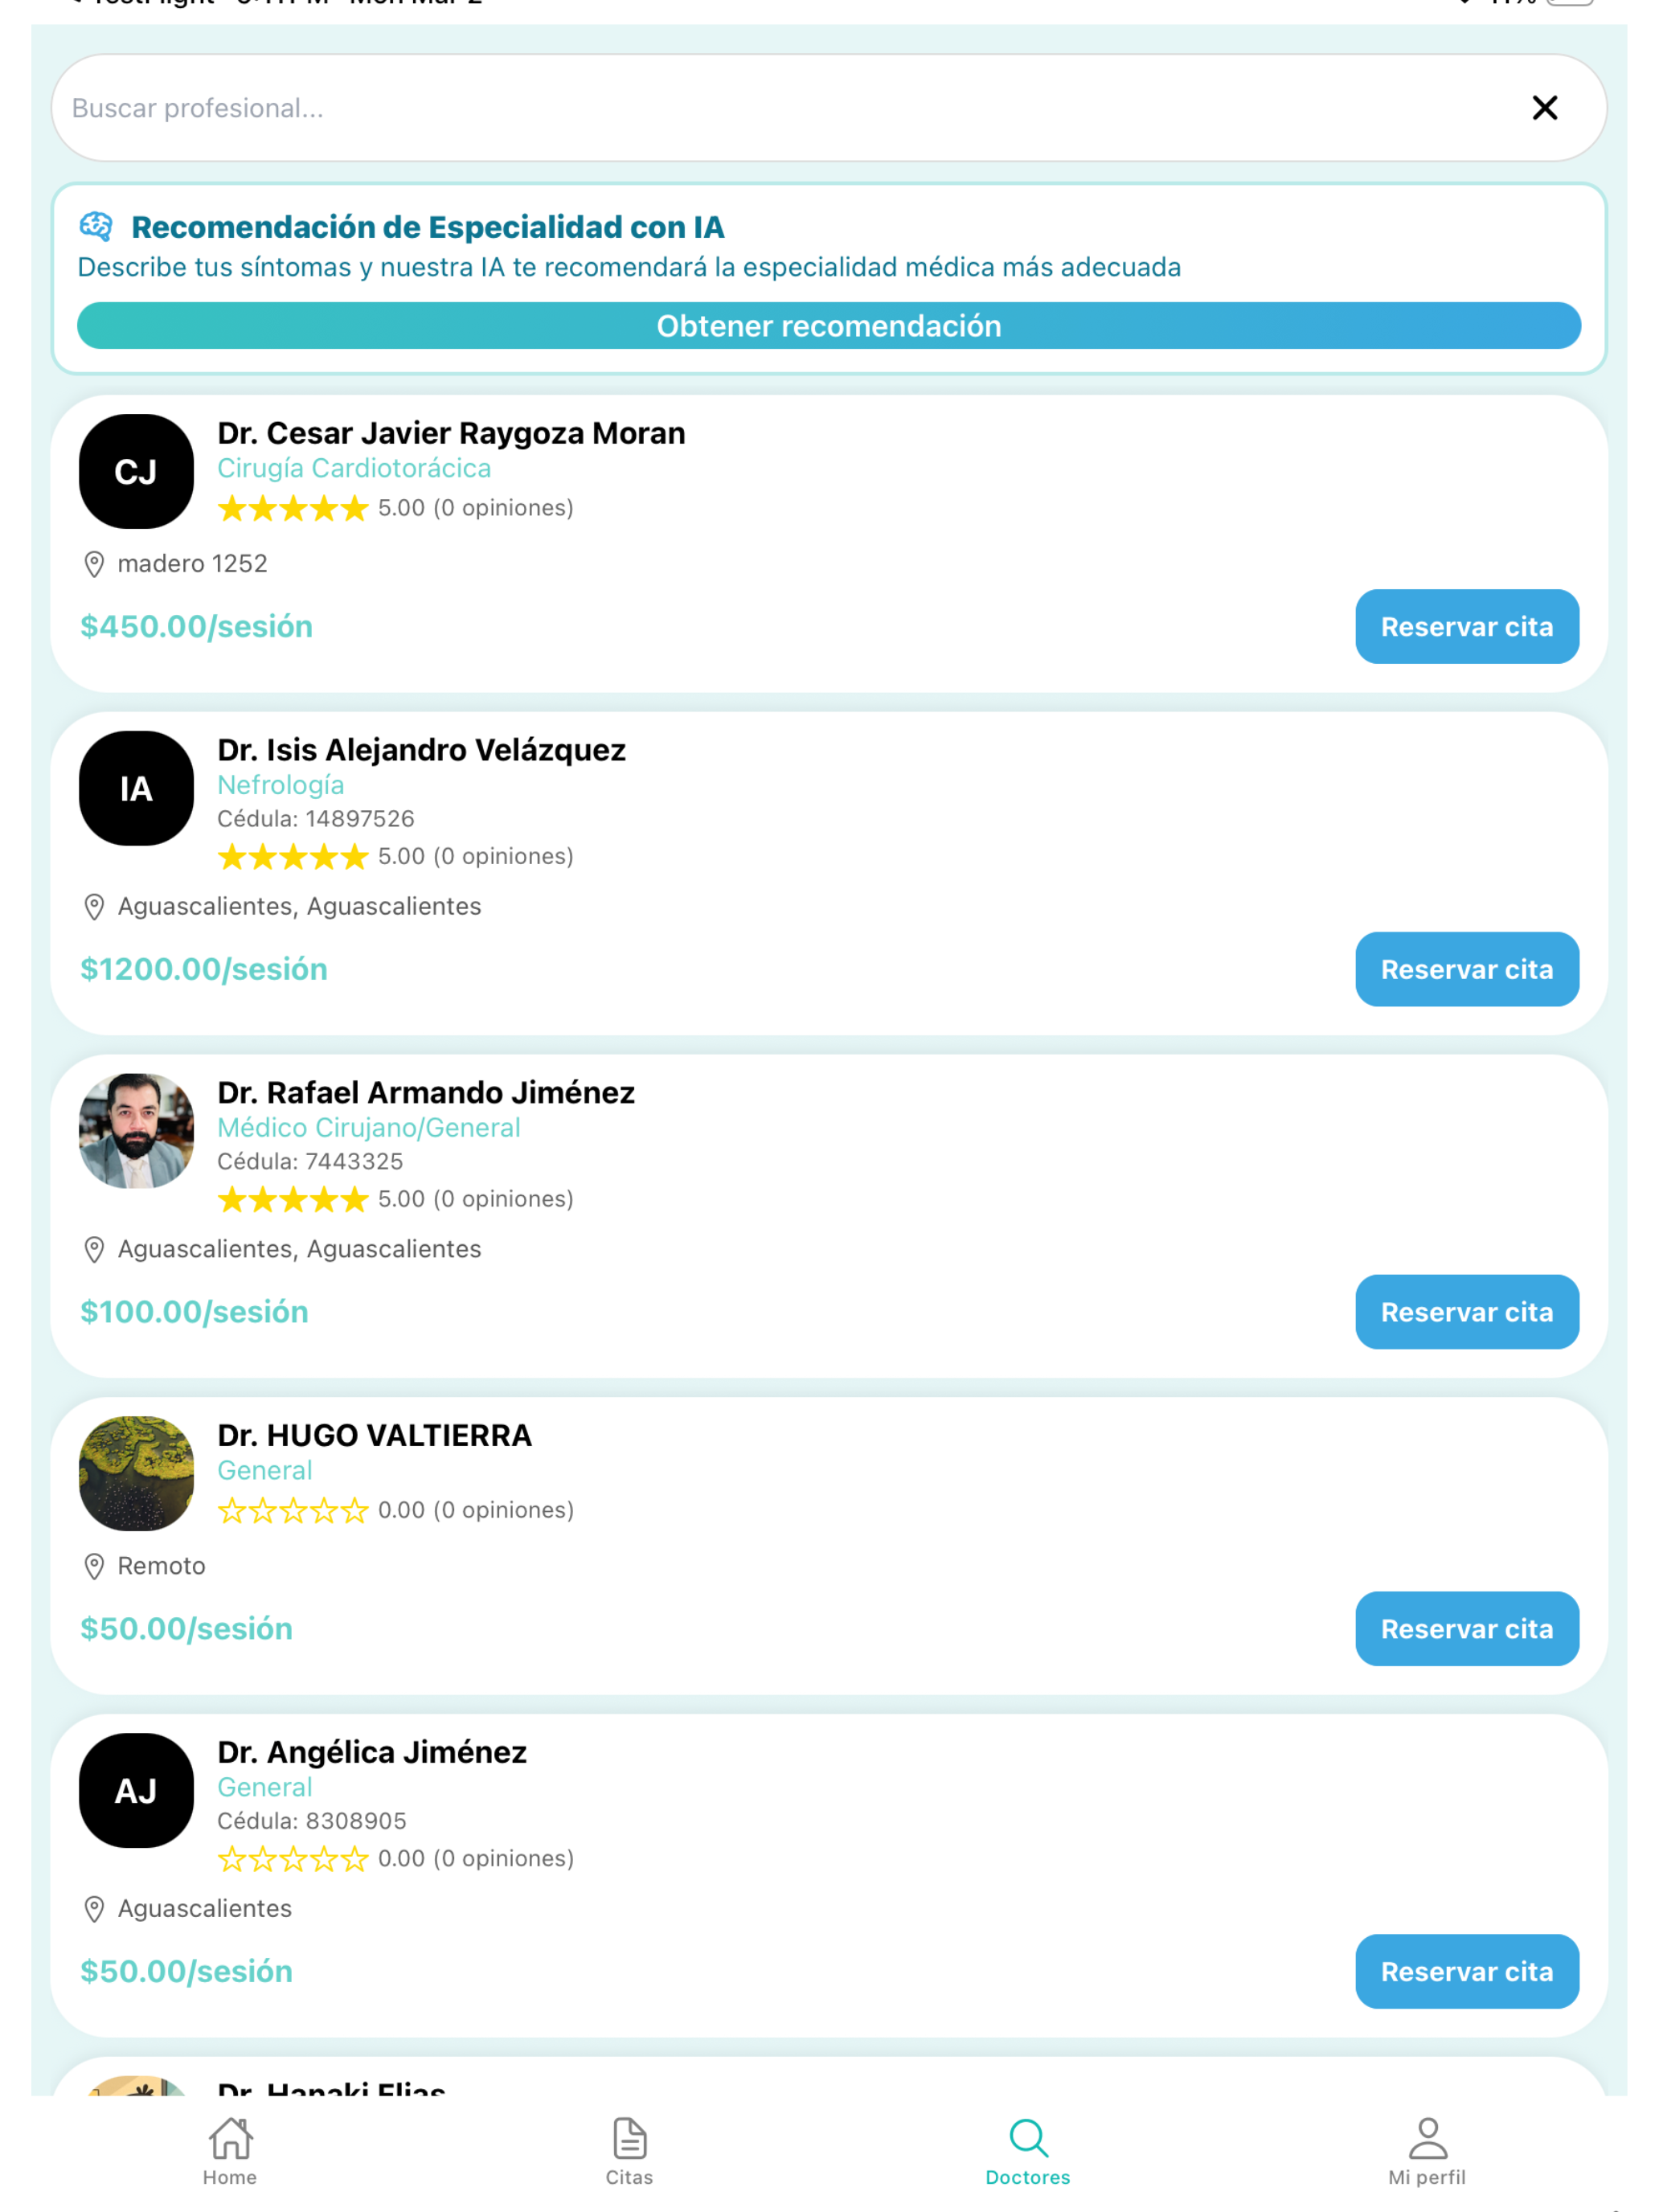Tap the CJ avatar of Dr. Cesar Javier
Screen dimensions: 1659x2212
point(136,471)
